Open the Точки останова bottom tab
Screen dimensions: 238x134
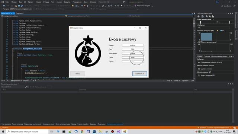[17, 124]
